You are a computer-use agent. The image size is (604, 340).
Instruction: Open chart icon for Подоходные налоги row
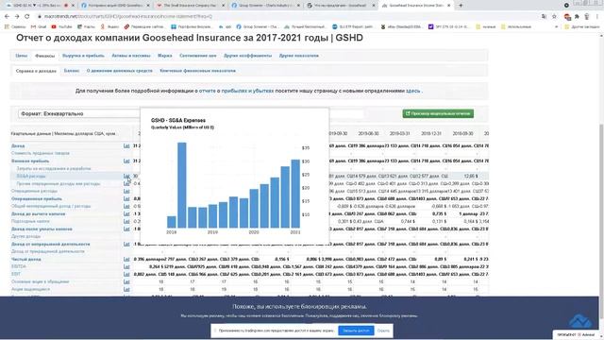click(126, 221)
